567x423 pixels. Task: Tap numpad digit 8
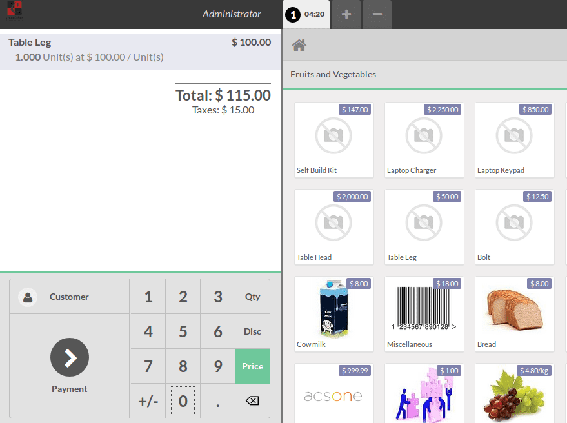click(x=183, y=366)
